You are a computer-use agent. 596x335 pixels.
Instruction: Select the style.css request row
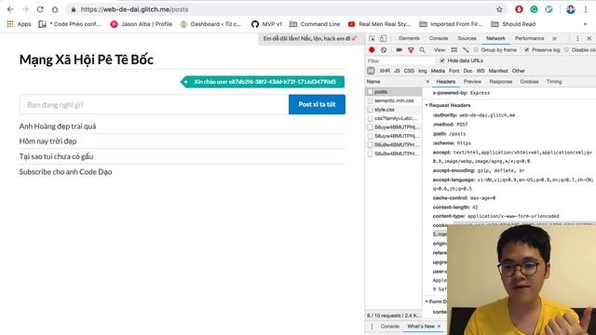point(393,110)
